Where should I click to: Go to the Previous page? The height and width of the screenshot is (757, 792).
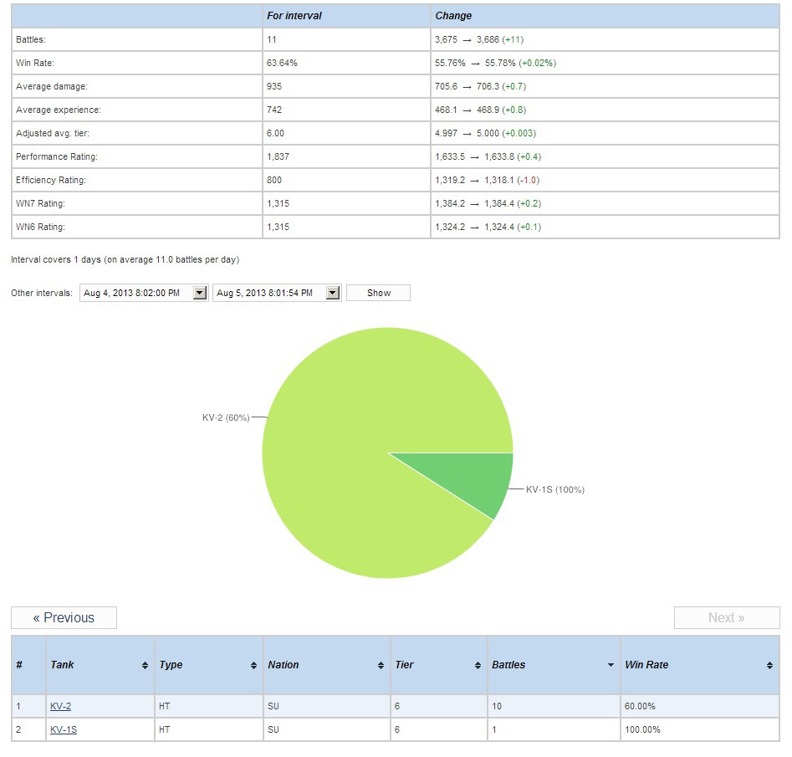coord(64,618)
